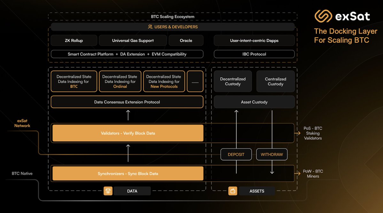Click the orange Validators - Verify Block Data bar
Image resolution: width=383 pixels, height=213 pixels.
(x=127, y=133)
